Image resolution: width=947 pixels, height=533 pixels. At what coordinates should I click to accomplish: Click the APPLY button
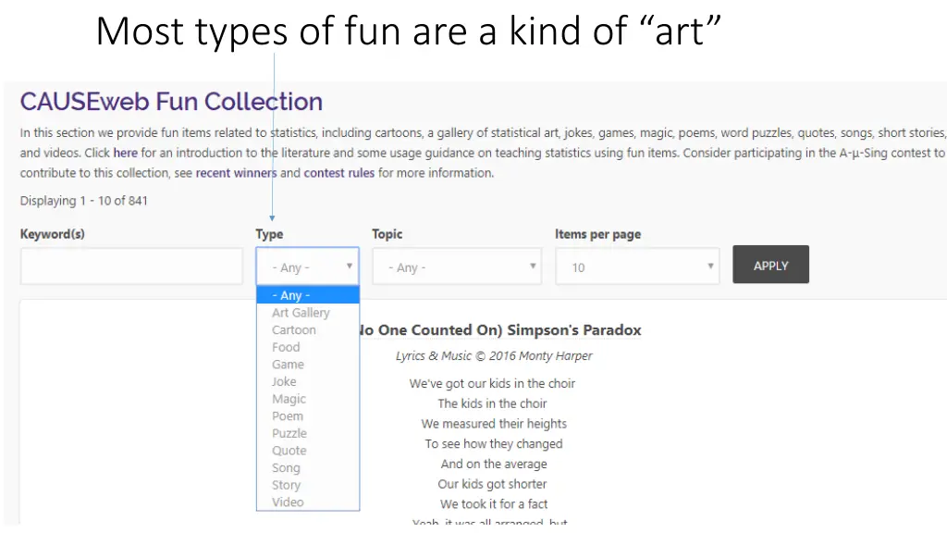click(x=770, y=265)
